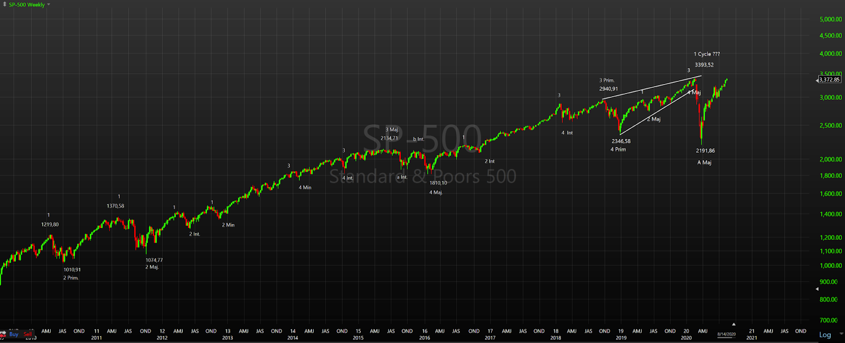845x343 pixels.
Task: Click the '3 Prim.' wave label
Action: point(607,80)
